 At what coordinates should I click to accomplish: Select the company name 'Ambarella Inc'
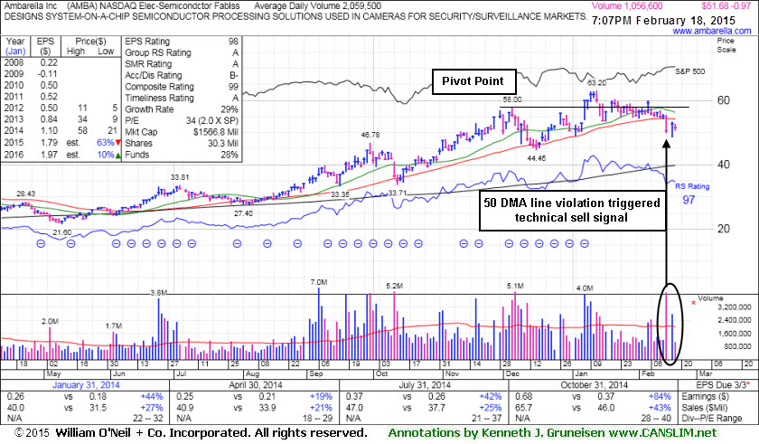pos(30,6)
